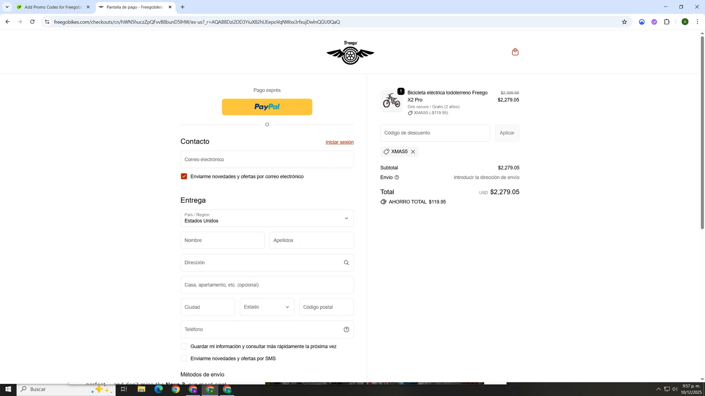Click the Bicicleta eléctrica todoterreno product name
Image resolution: width=705 pixels, height=396 pixels.
coord(447,96)
